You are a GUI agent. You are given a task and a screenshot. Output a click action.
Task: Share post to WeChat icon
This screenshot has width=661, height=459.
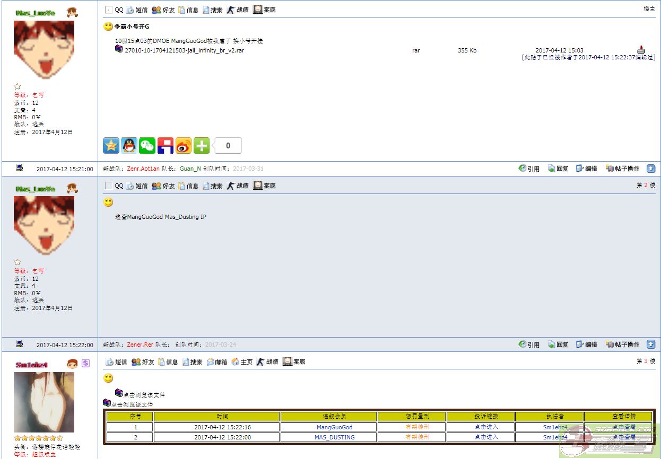147,145
